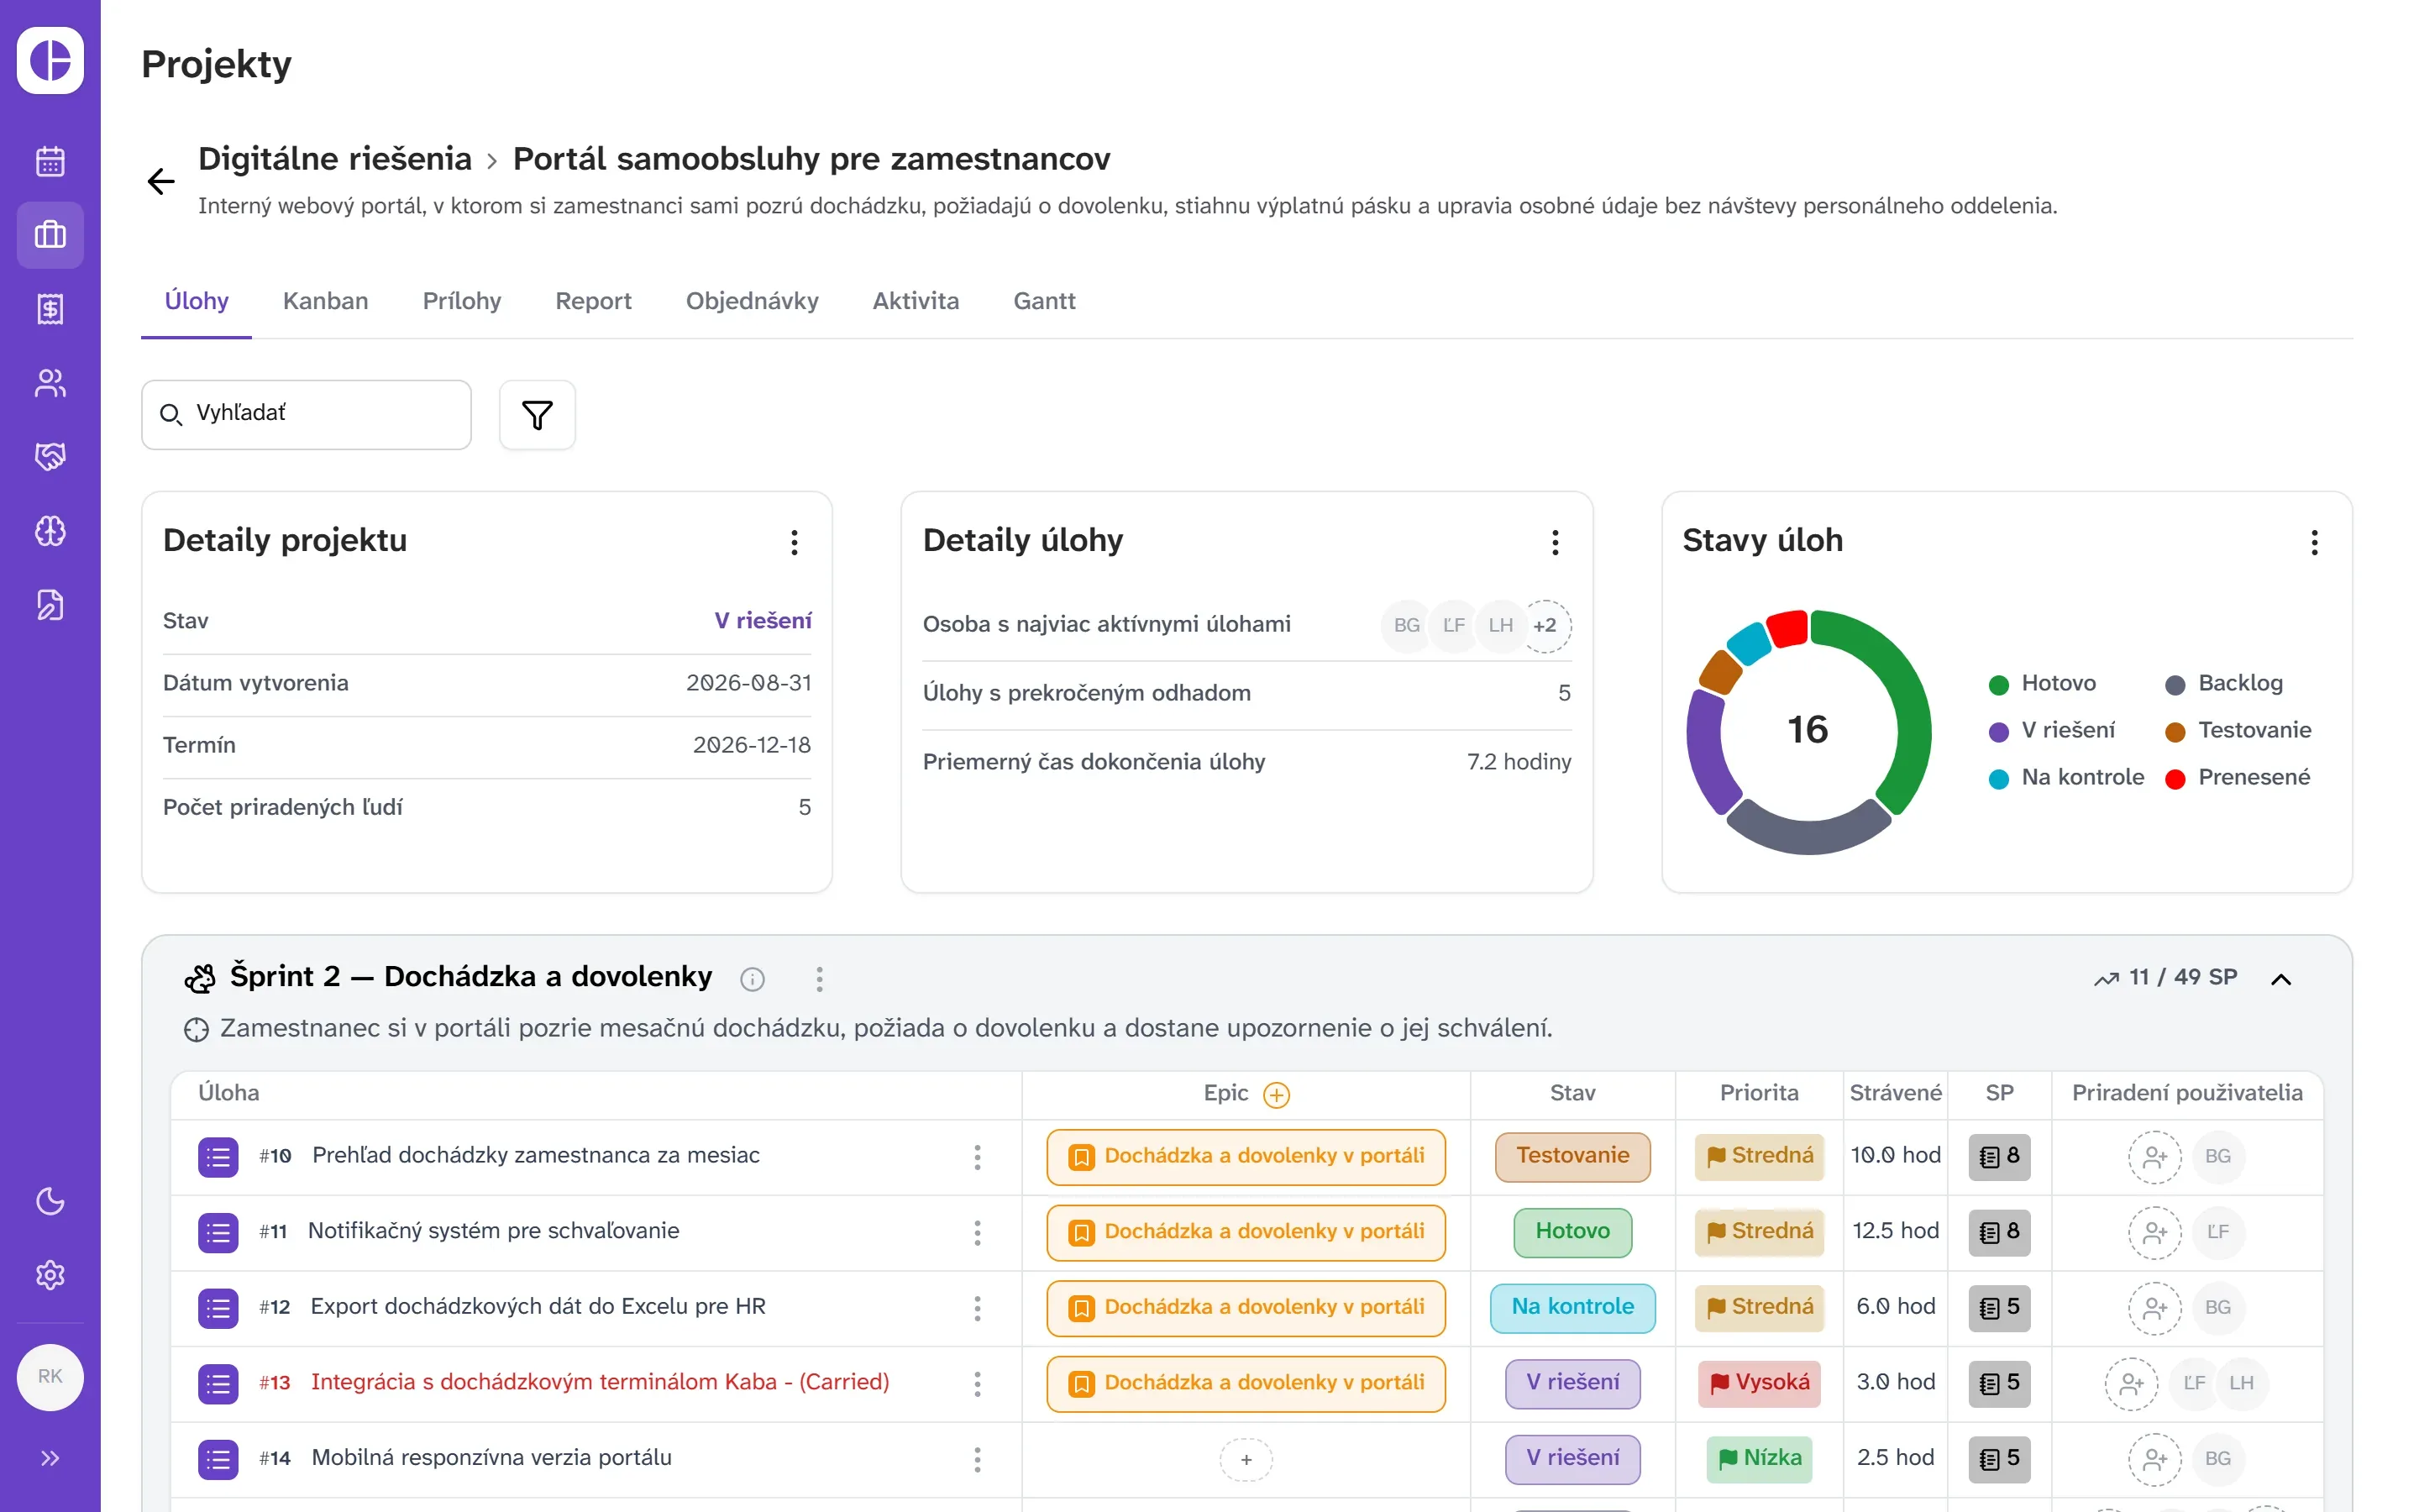Open settings gear in sidebar
This screenshot has width=2419, height=1512.
pos(50,1275)
